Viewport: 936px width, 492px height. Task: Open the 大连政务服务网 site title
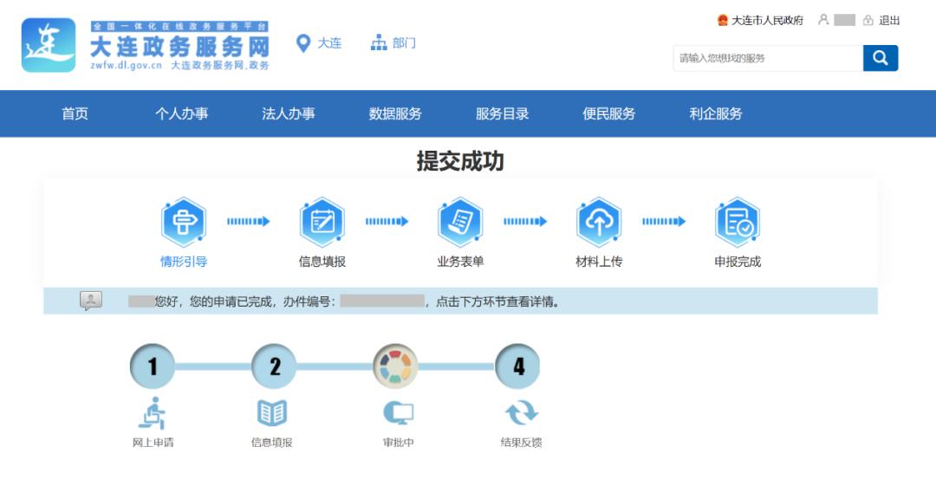179,47
